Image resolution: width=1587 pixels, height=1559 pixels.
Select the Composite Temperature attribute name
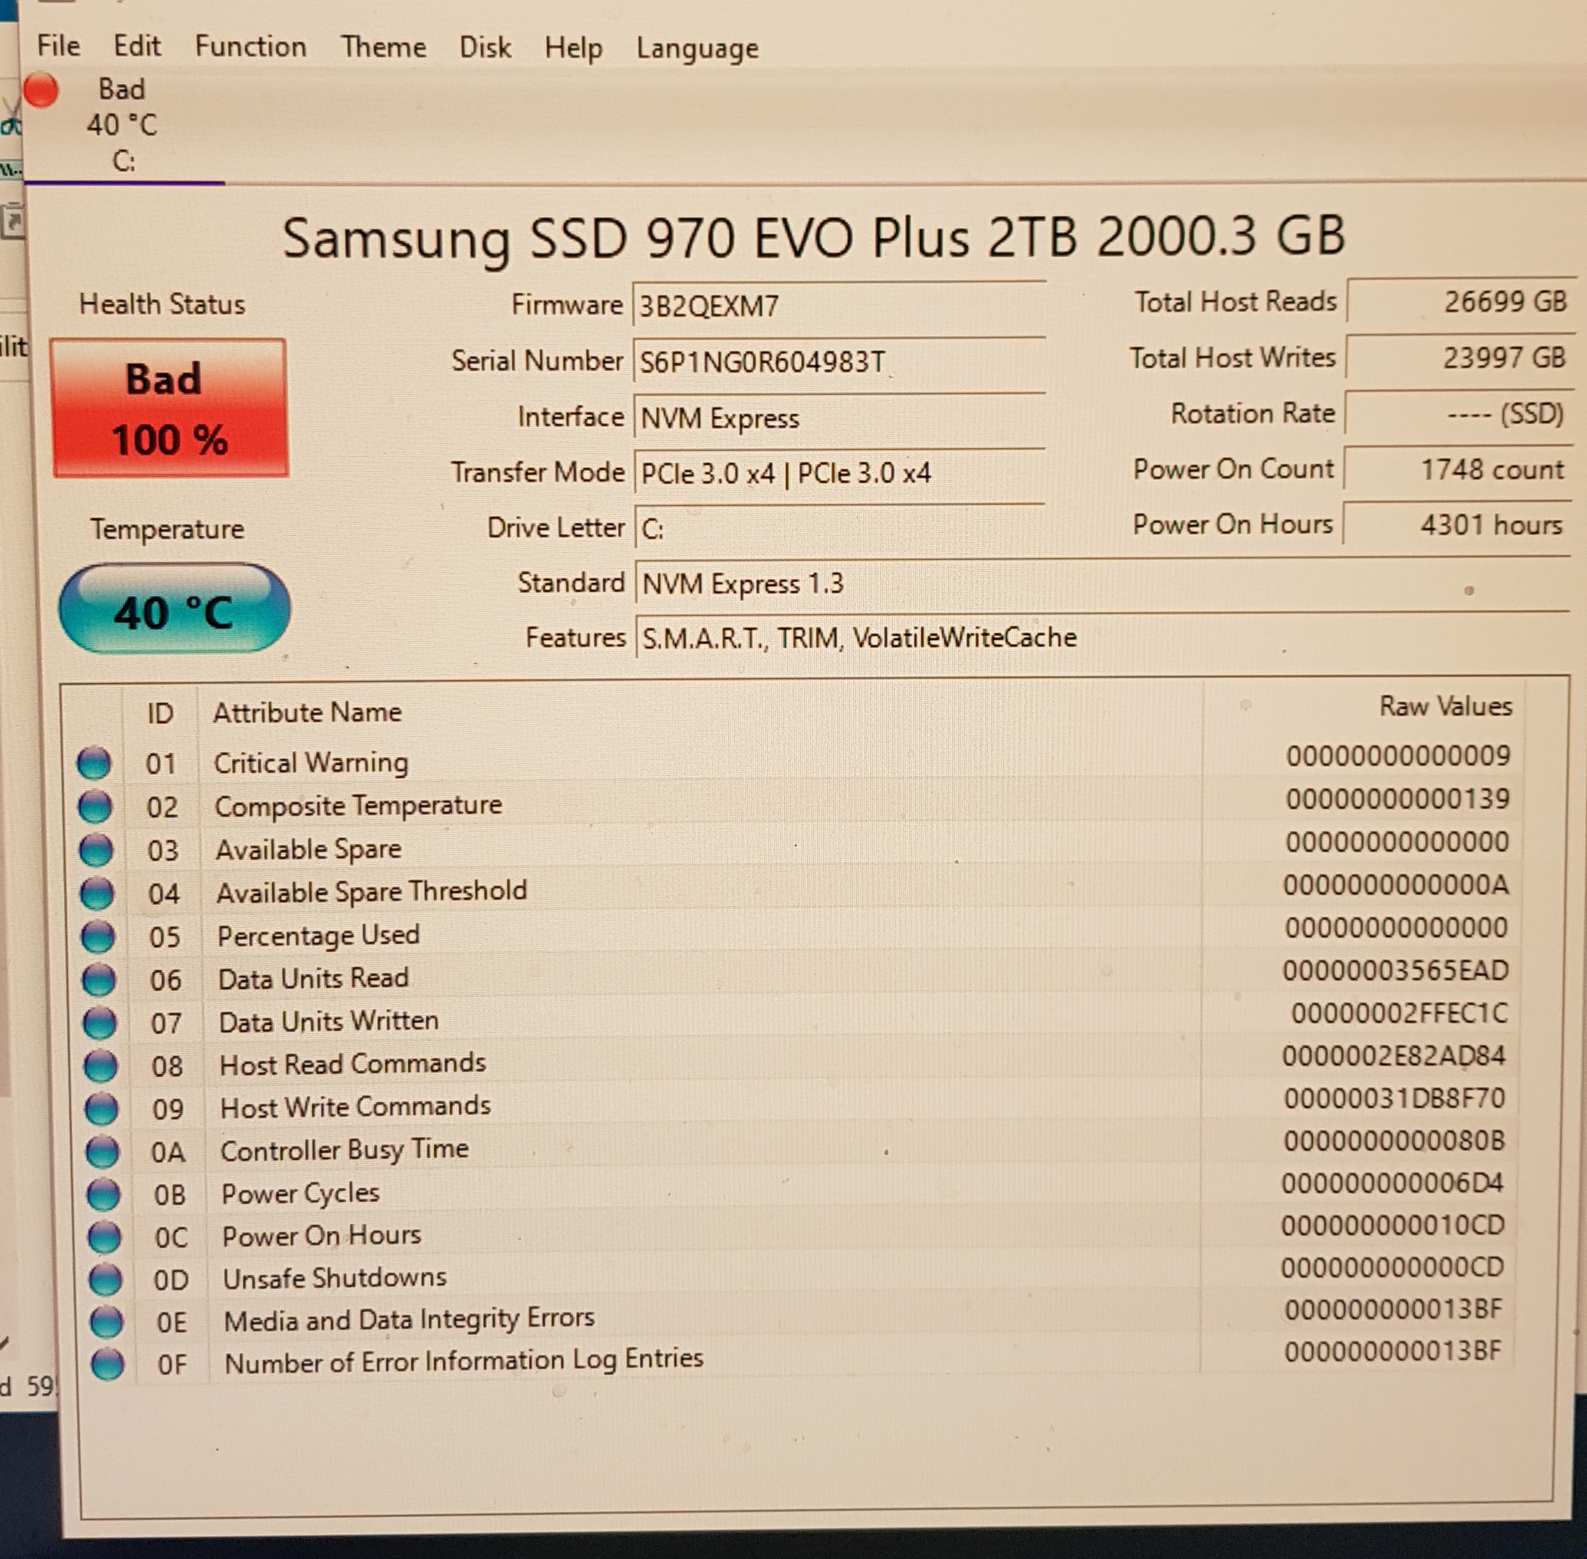(x=358, y=806)
